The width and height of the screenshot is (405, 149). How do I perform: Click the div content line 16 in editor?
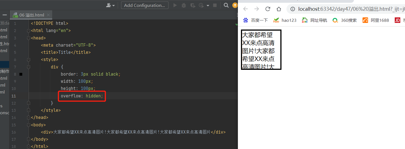[x=133, y=132]
